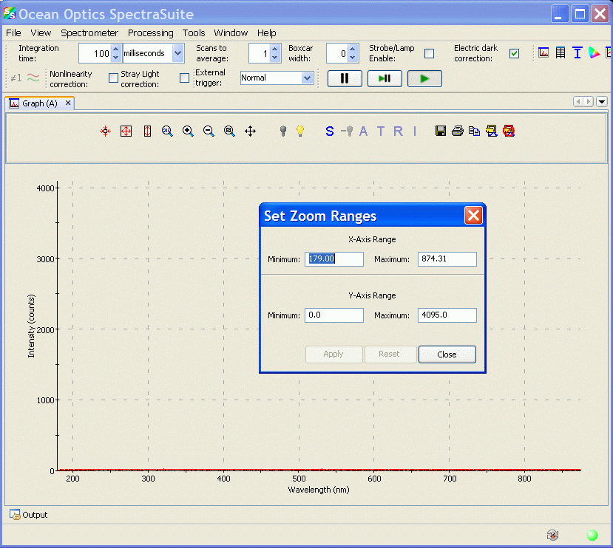Open the zoom set numeric ranges magnifier

click(x=167, y=131)
